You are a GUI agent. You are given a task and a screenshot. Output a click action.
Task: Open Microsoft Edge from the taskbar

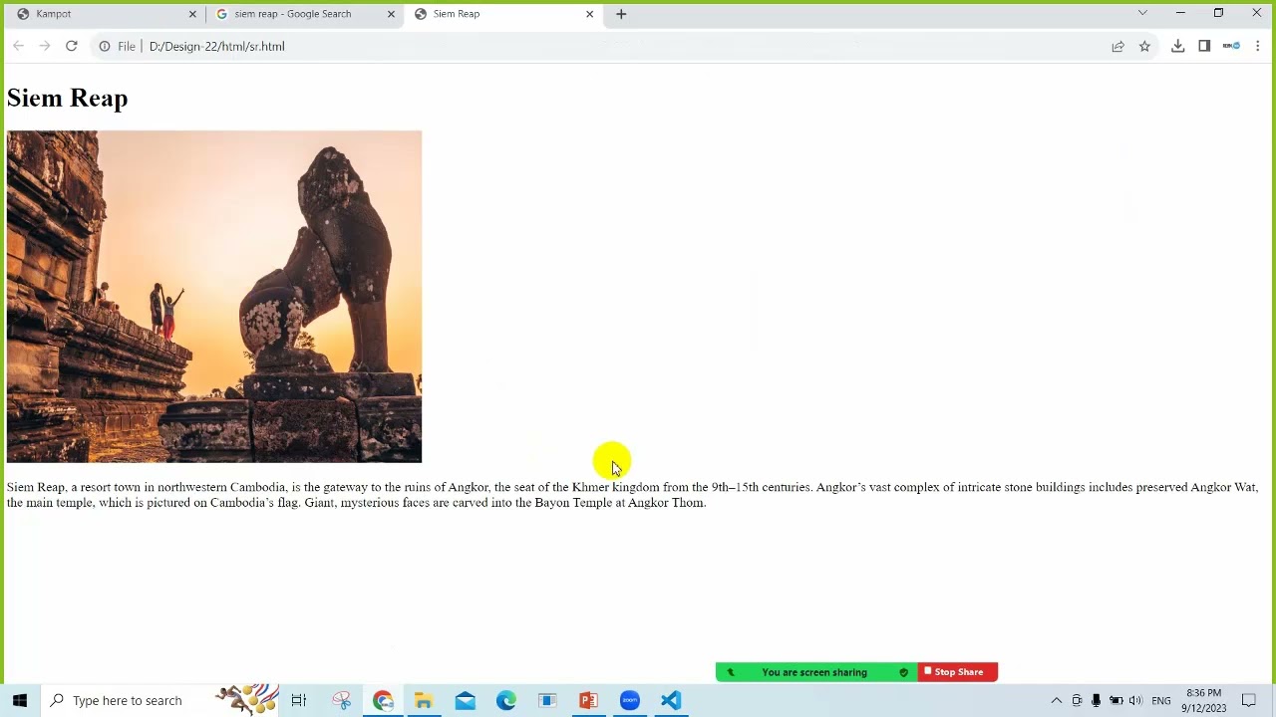click(506, 700)
